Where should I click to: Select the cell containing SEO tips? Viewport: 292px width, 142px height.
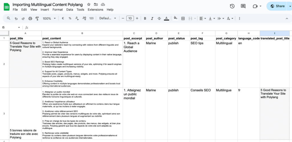(203, 64)
